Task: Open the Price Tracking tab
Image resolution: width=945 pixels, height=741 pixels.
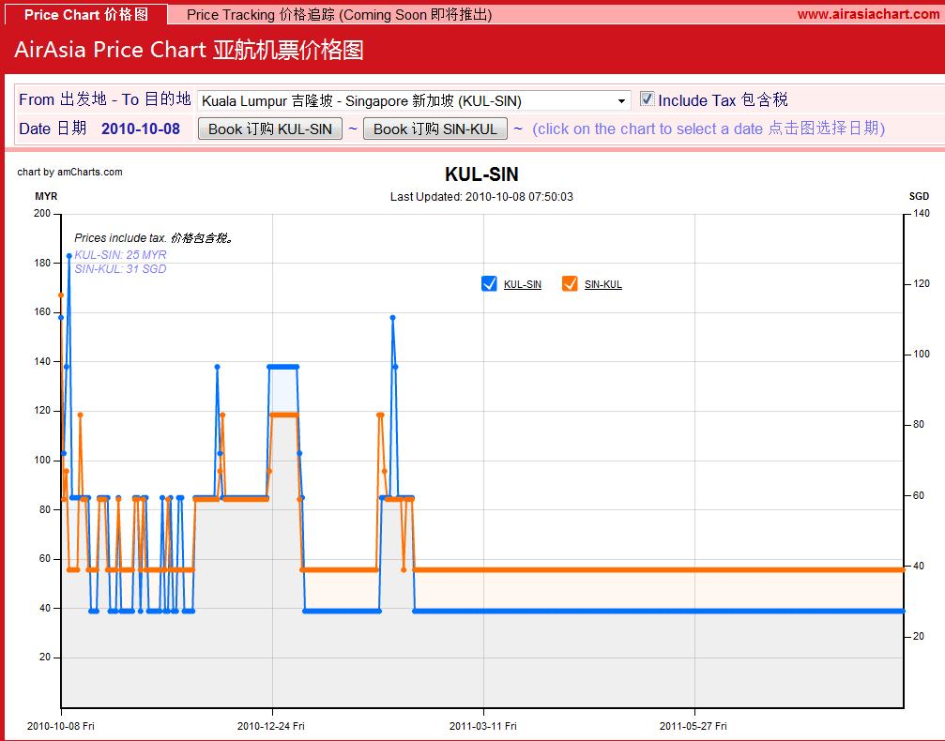Action: [x=340, y=14]
